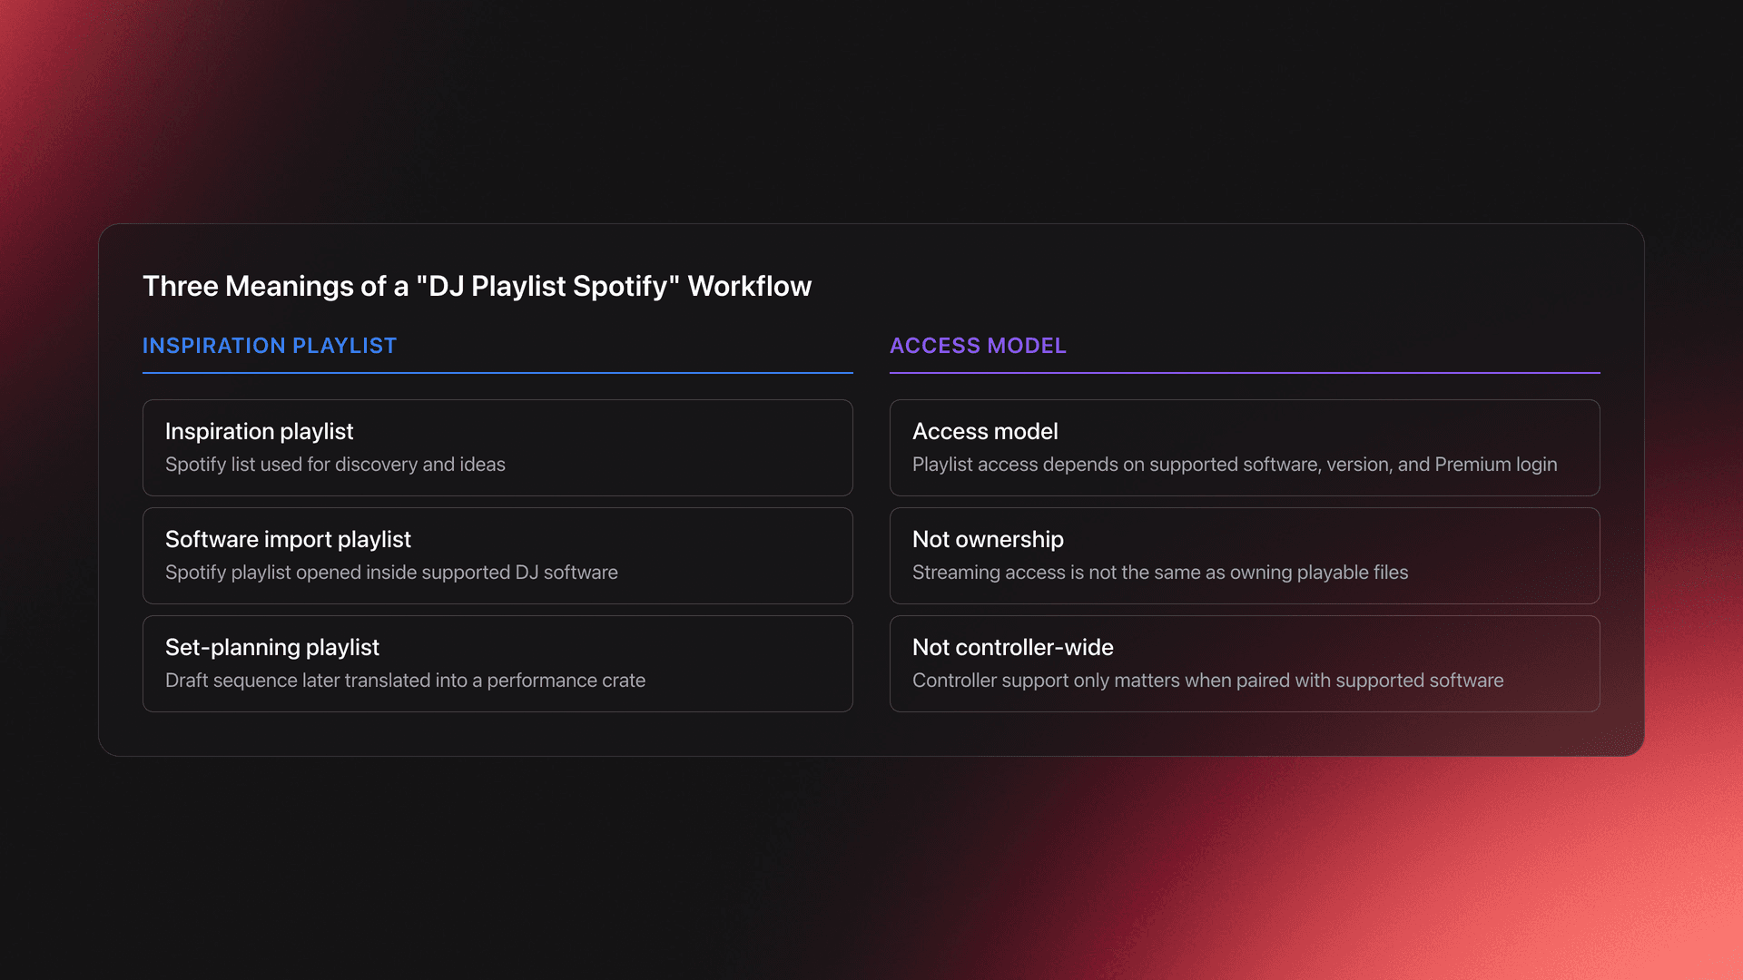Click the "Software import playlist" card
This screenshot has width=1743, height=980.
(497, 555)
